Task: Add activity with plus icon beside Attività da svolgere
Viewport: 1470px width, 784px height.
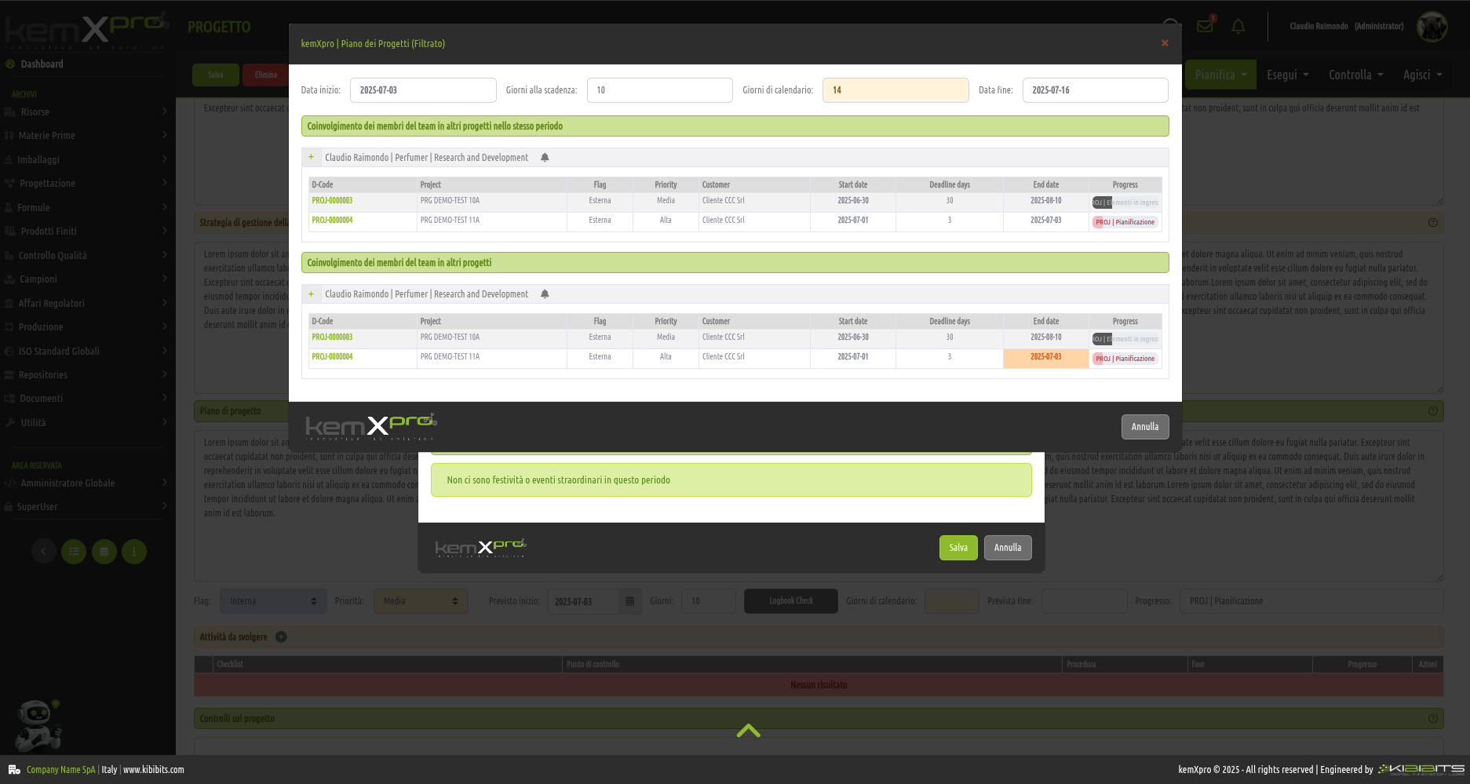Action: 281,637
